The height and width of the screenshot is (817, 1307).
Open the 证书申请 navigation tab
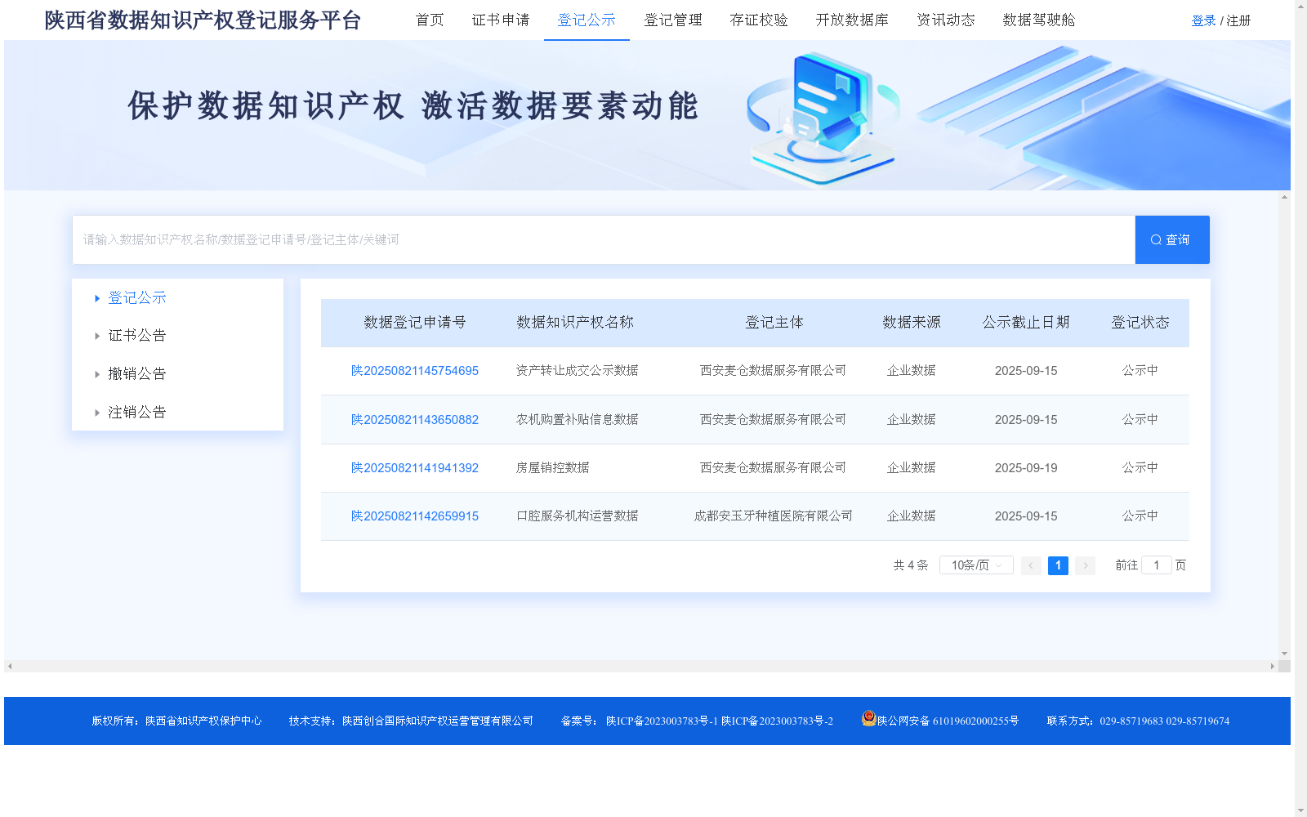pyautogui.click(x=501, y=20)
